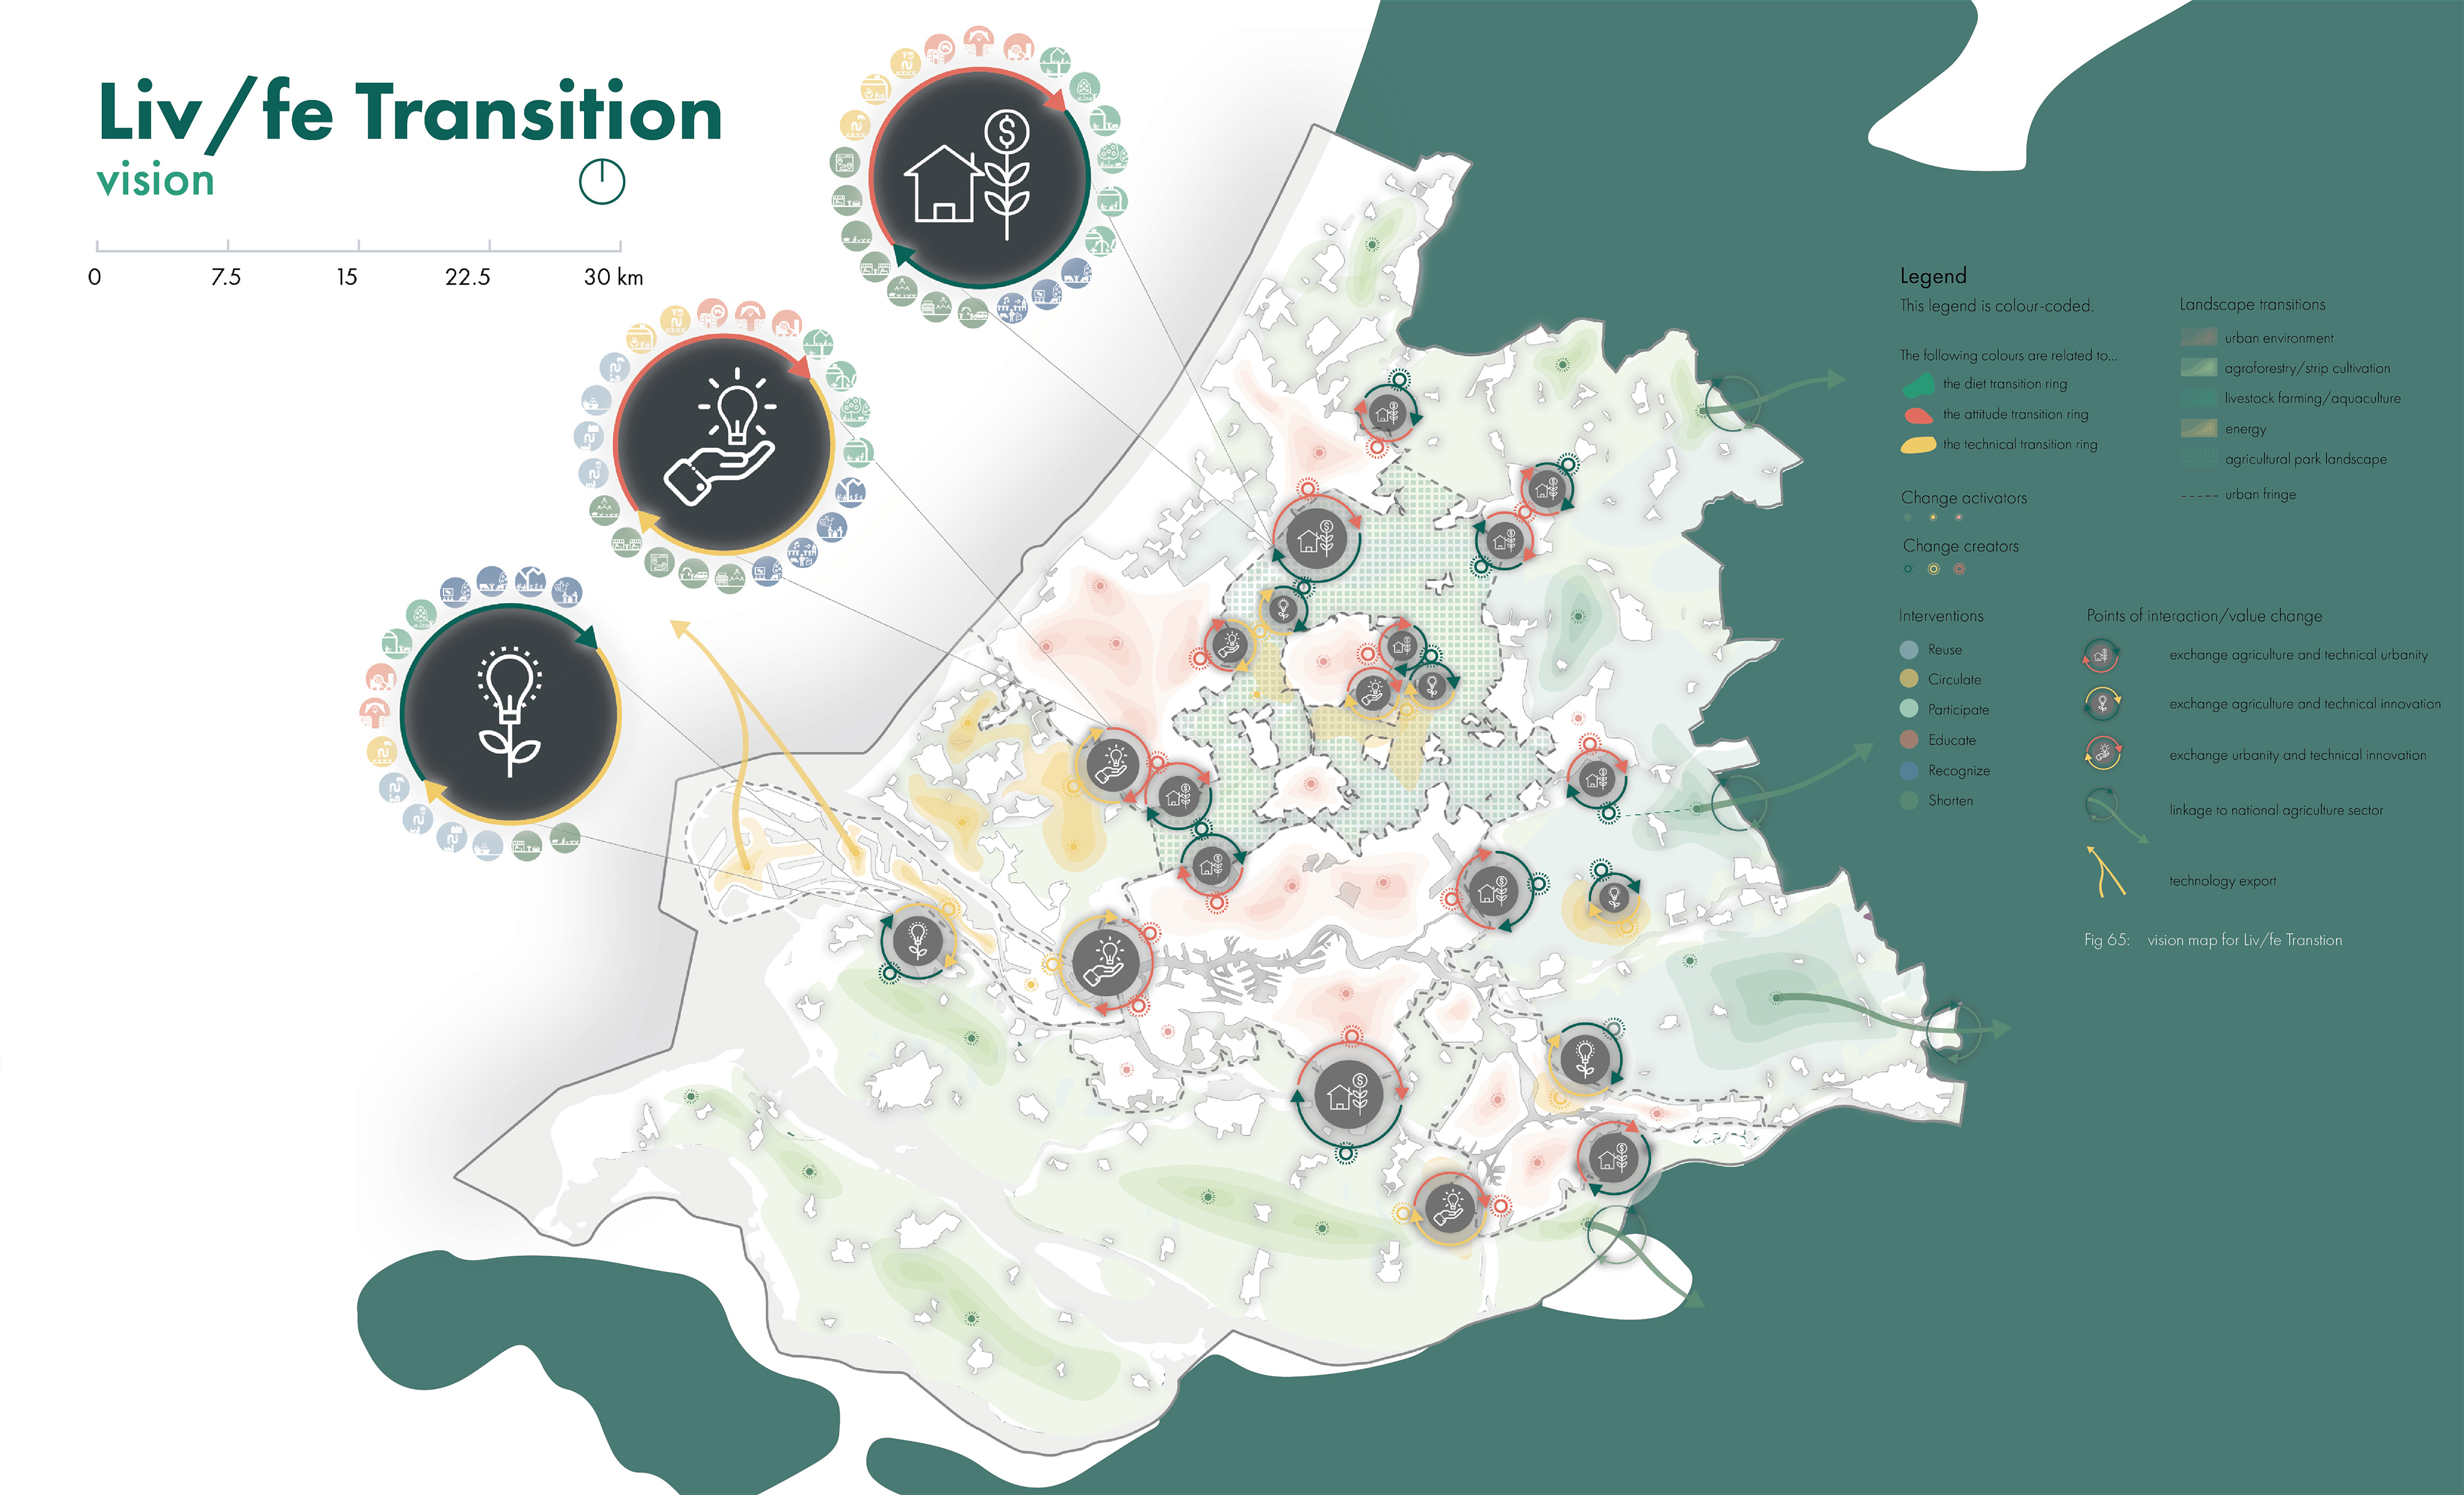Select the Reuse intervention colour dot
This screenshot has width=2464, height=1495.
1908,650
